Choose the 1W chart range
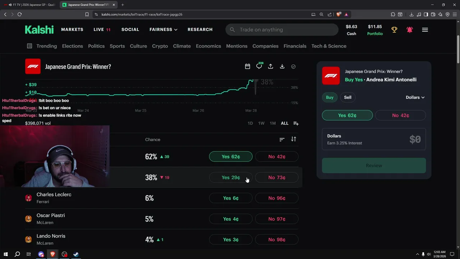 pyautogui.click(x=261, y=123)
